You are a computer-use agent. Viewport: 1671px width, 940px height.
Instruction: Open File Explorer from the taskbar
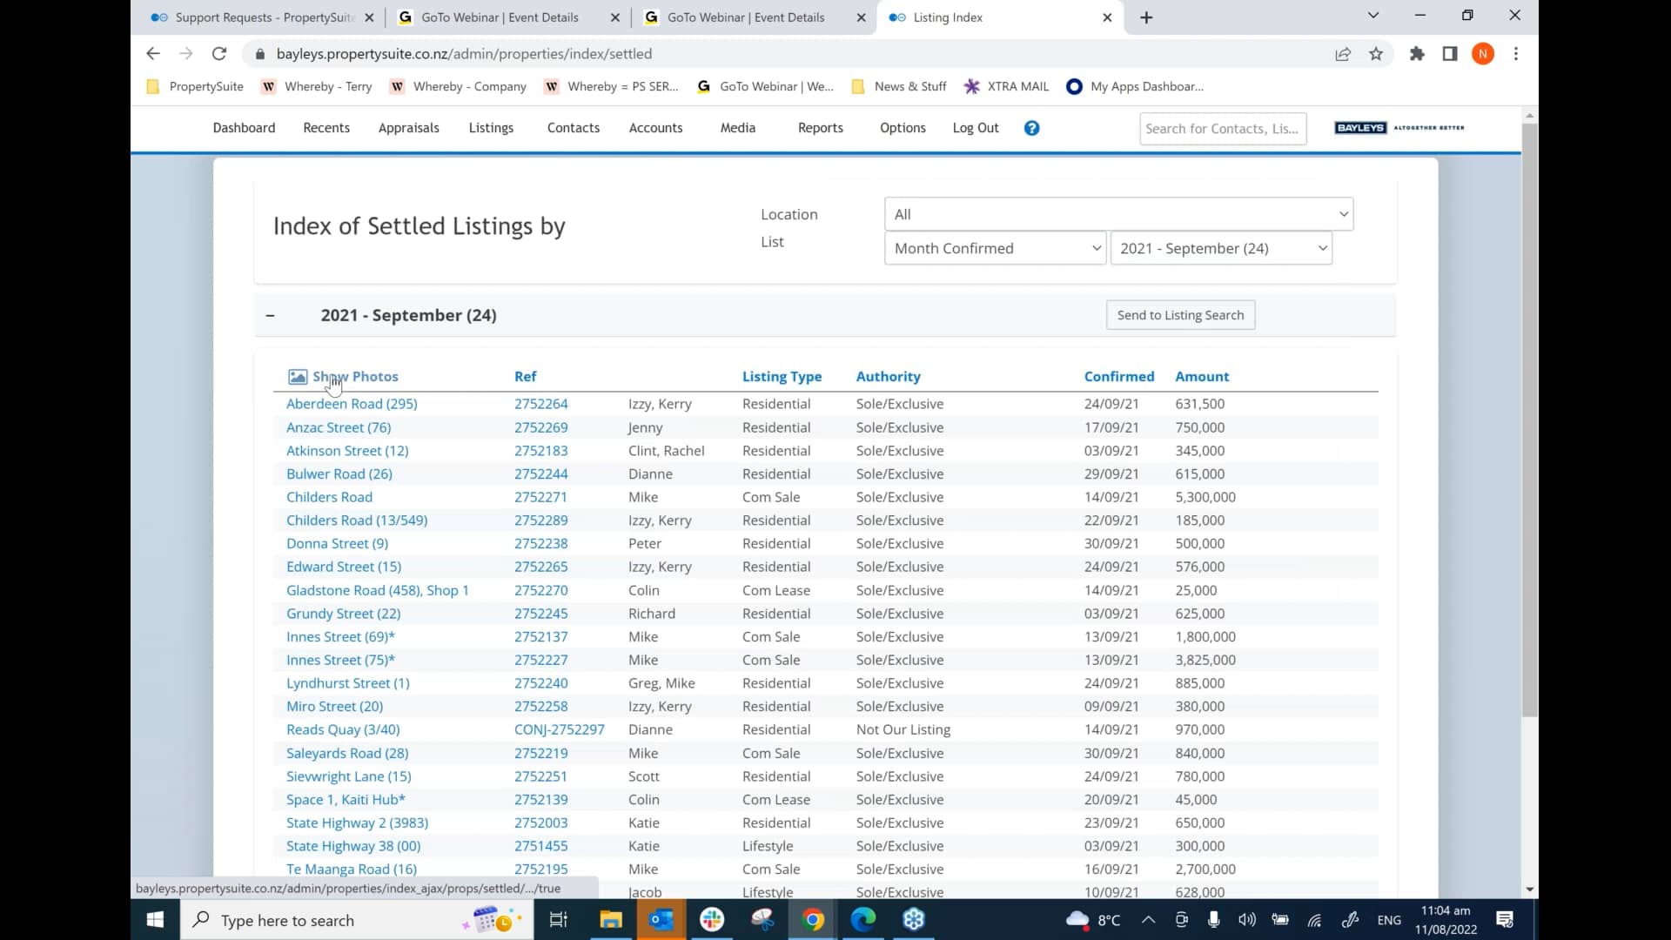611,920
